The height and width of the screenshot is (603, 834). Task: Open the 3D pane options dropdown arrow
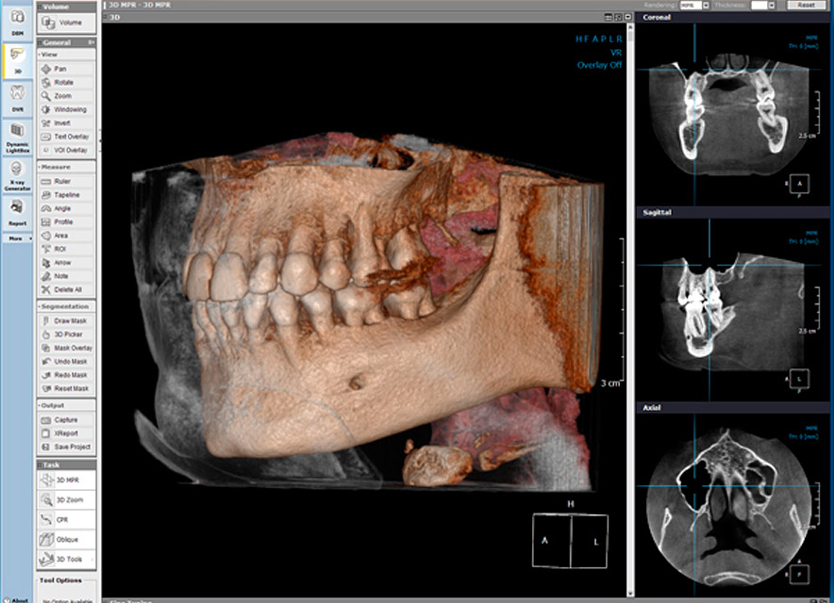[x=627, y=18]
